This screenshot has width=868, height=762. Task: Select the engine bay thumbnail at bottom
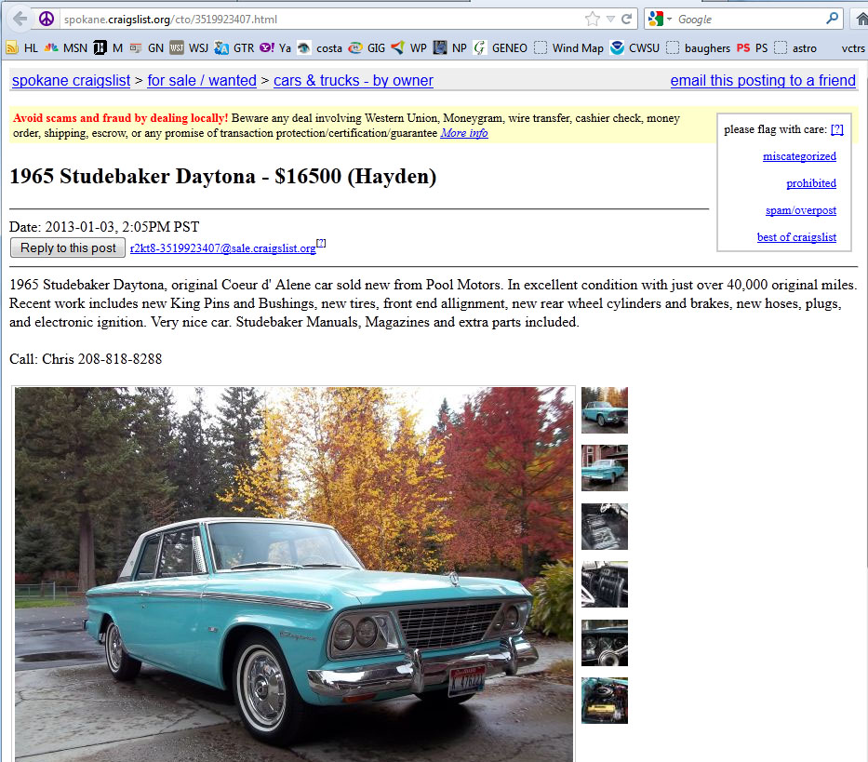605,701
